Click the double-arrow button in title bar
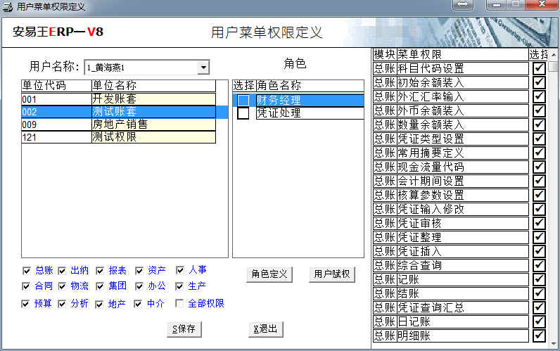The width and height of the screenshot is (560, 351). 462,6
